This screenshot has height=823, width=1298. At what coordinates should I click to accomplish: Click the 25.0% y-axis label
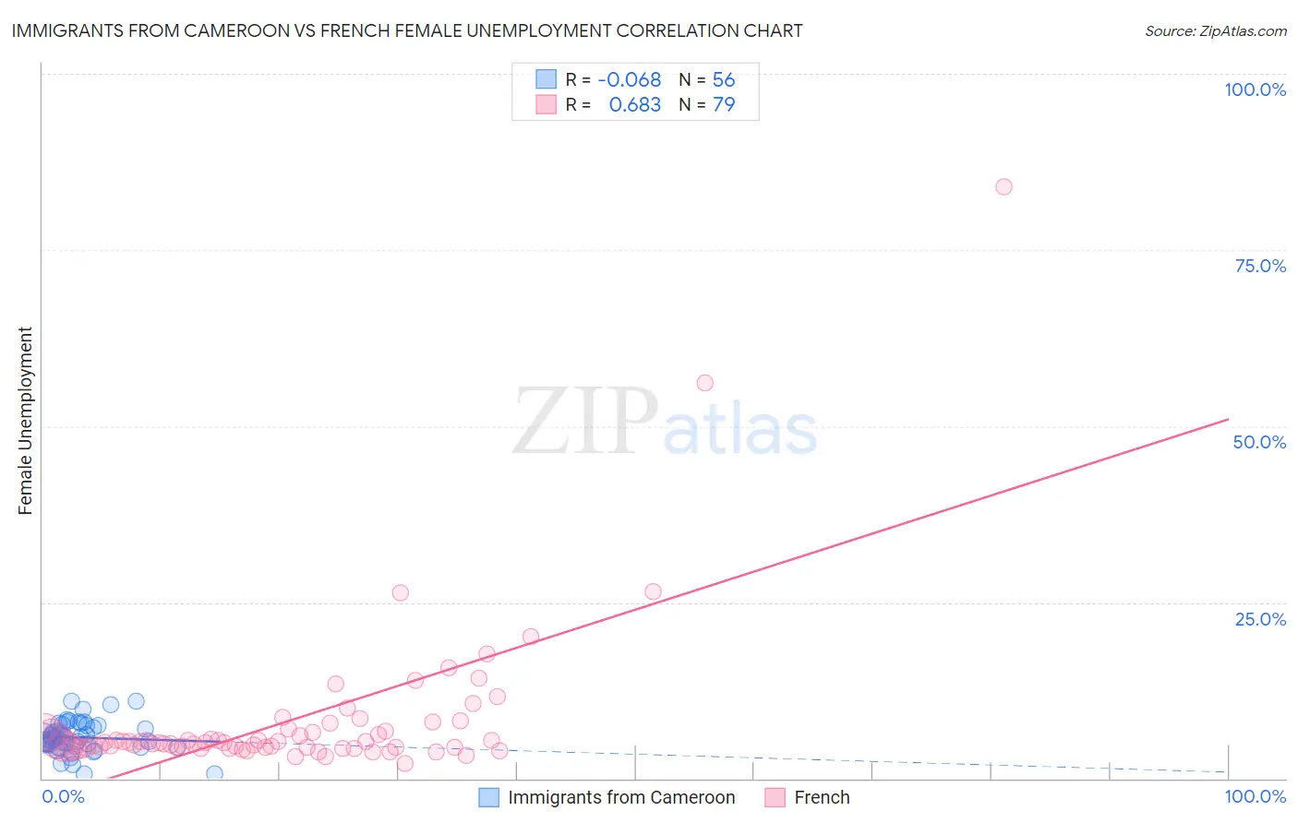(1260, 619)
